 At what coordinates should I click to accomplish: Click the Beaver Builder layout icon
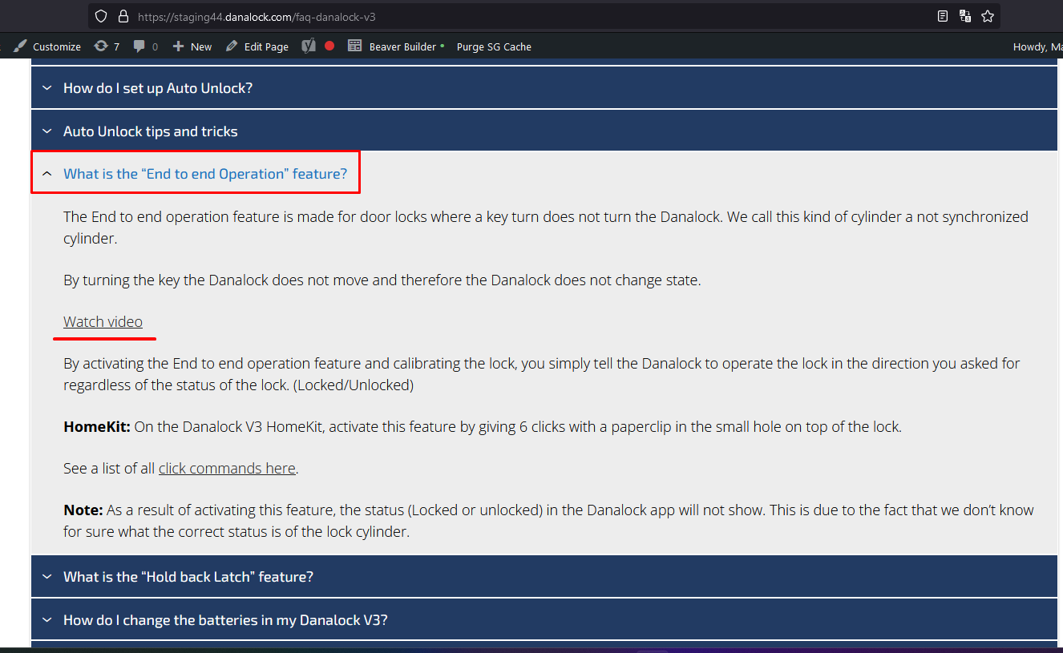pyautogui.click(x=354, y=46)
